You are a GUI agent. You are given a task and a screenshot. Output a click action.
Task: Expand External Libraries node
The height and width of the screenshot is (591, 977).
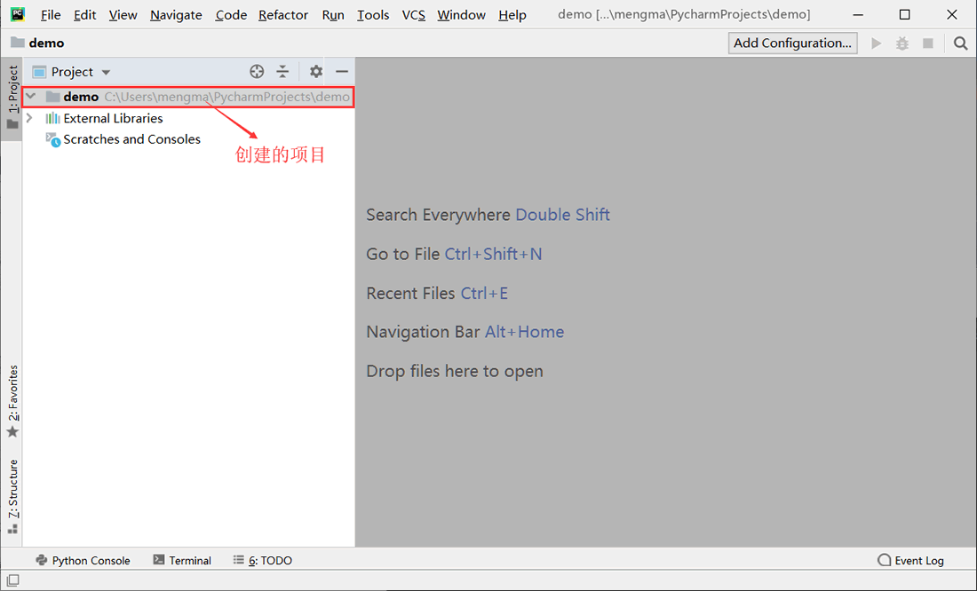point(29,118)
